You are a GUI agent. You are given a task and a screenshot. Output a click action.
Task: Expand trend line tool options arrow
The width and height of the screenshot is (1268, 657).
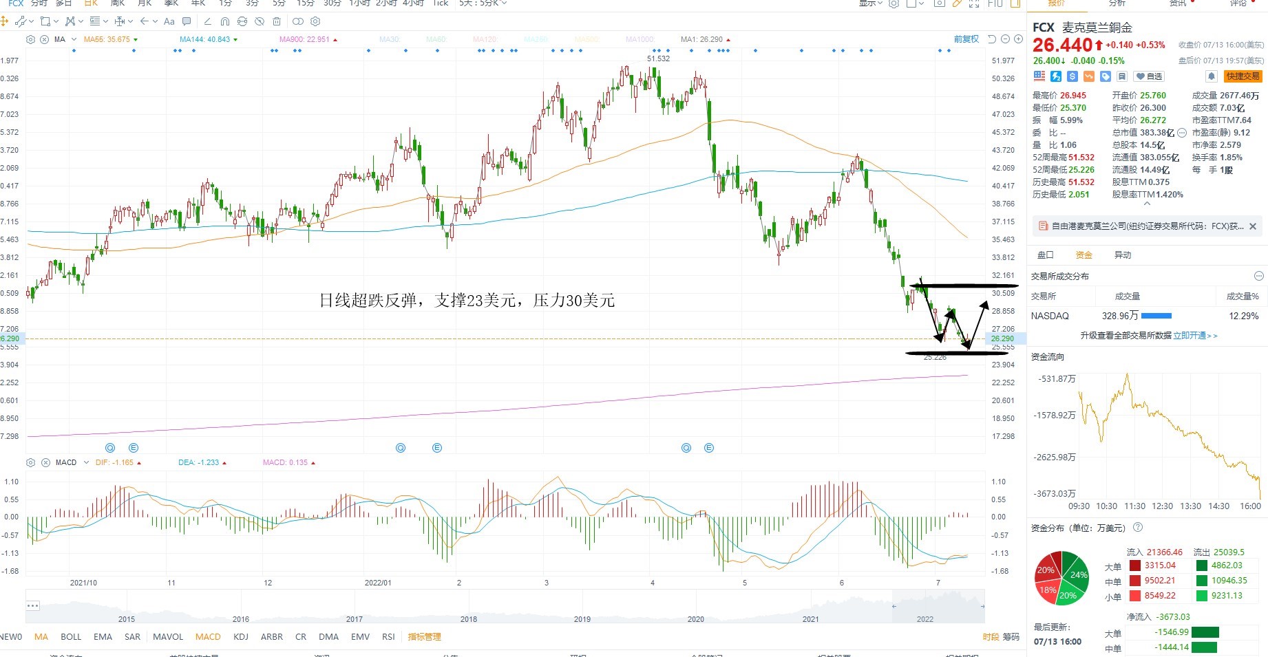[30, 21]
